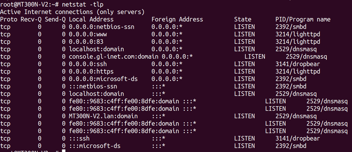Click the State column header
Image resolution: width=352 pixels, height=152 pixels.
coord(243,19)
